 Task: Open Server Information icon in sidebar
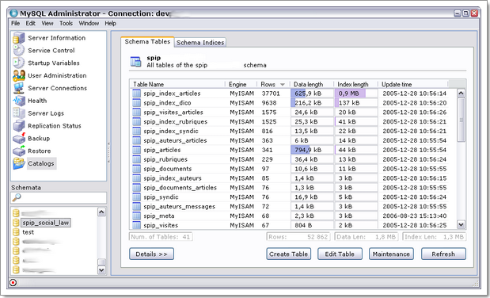click(x=19, y=37)
